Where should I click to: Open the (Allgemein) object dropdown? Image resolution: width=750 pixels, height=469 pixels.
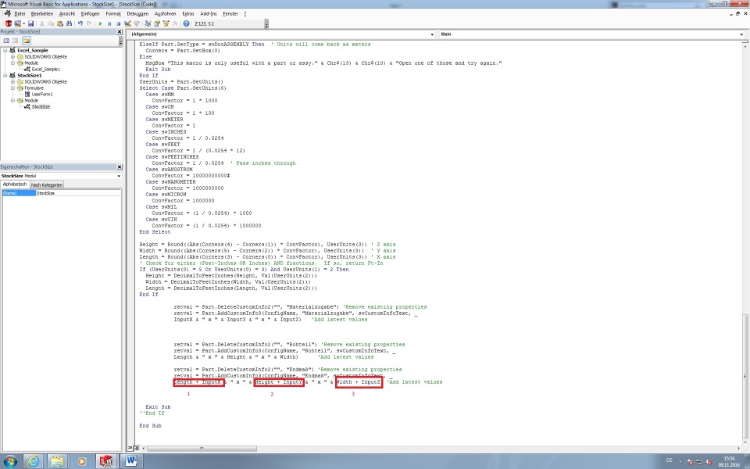click(432, 34)
